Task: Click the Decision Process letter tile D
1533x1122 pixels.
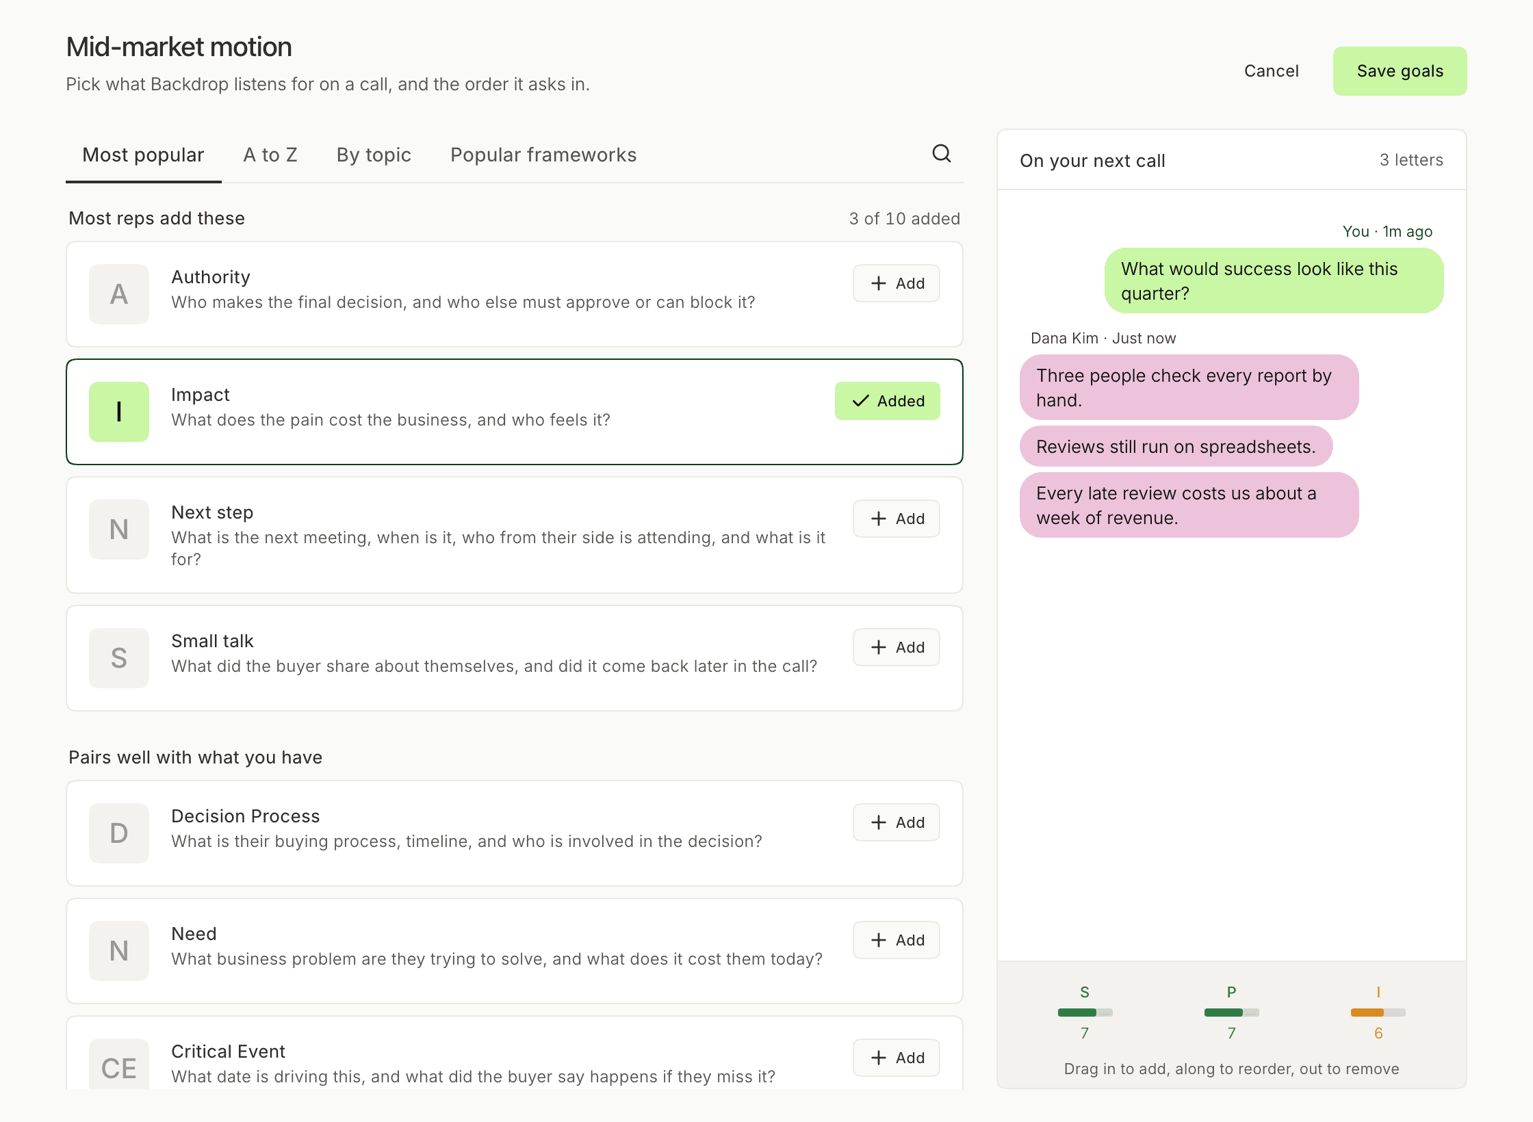Action: 119,833
